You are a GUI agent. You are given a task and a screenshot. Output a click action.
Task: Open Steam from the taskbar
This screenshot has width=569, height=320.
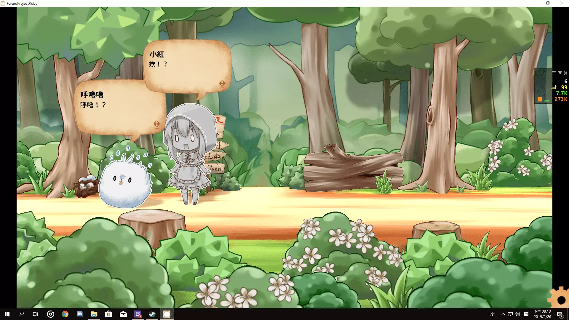coord(152,314)
